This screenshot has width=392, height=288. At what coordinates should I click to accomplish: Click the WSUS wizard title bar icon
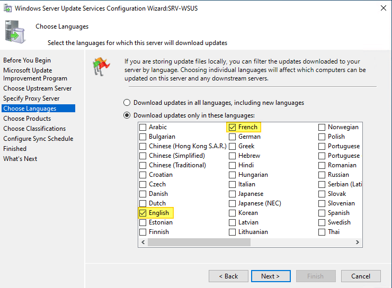[x=7, y=8]
